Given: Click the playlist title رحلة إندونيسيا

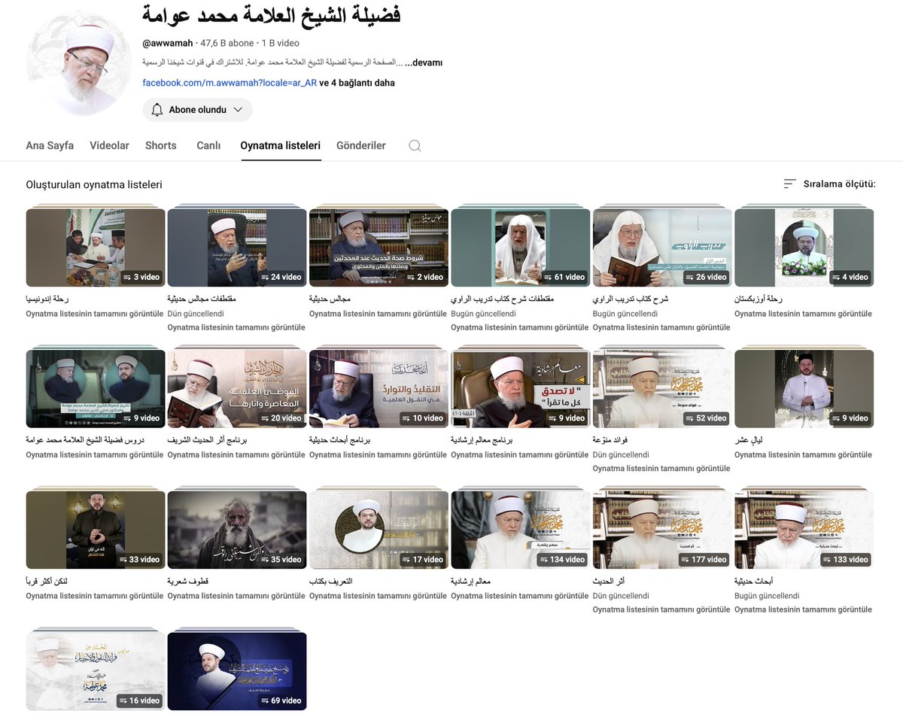Looking at the screenshot, I should click(x=47, y=299).
